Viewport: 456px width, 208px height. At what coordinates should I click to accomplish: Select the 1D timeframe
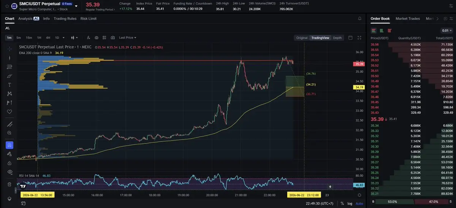pos(57,38)
